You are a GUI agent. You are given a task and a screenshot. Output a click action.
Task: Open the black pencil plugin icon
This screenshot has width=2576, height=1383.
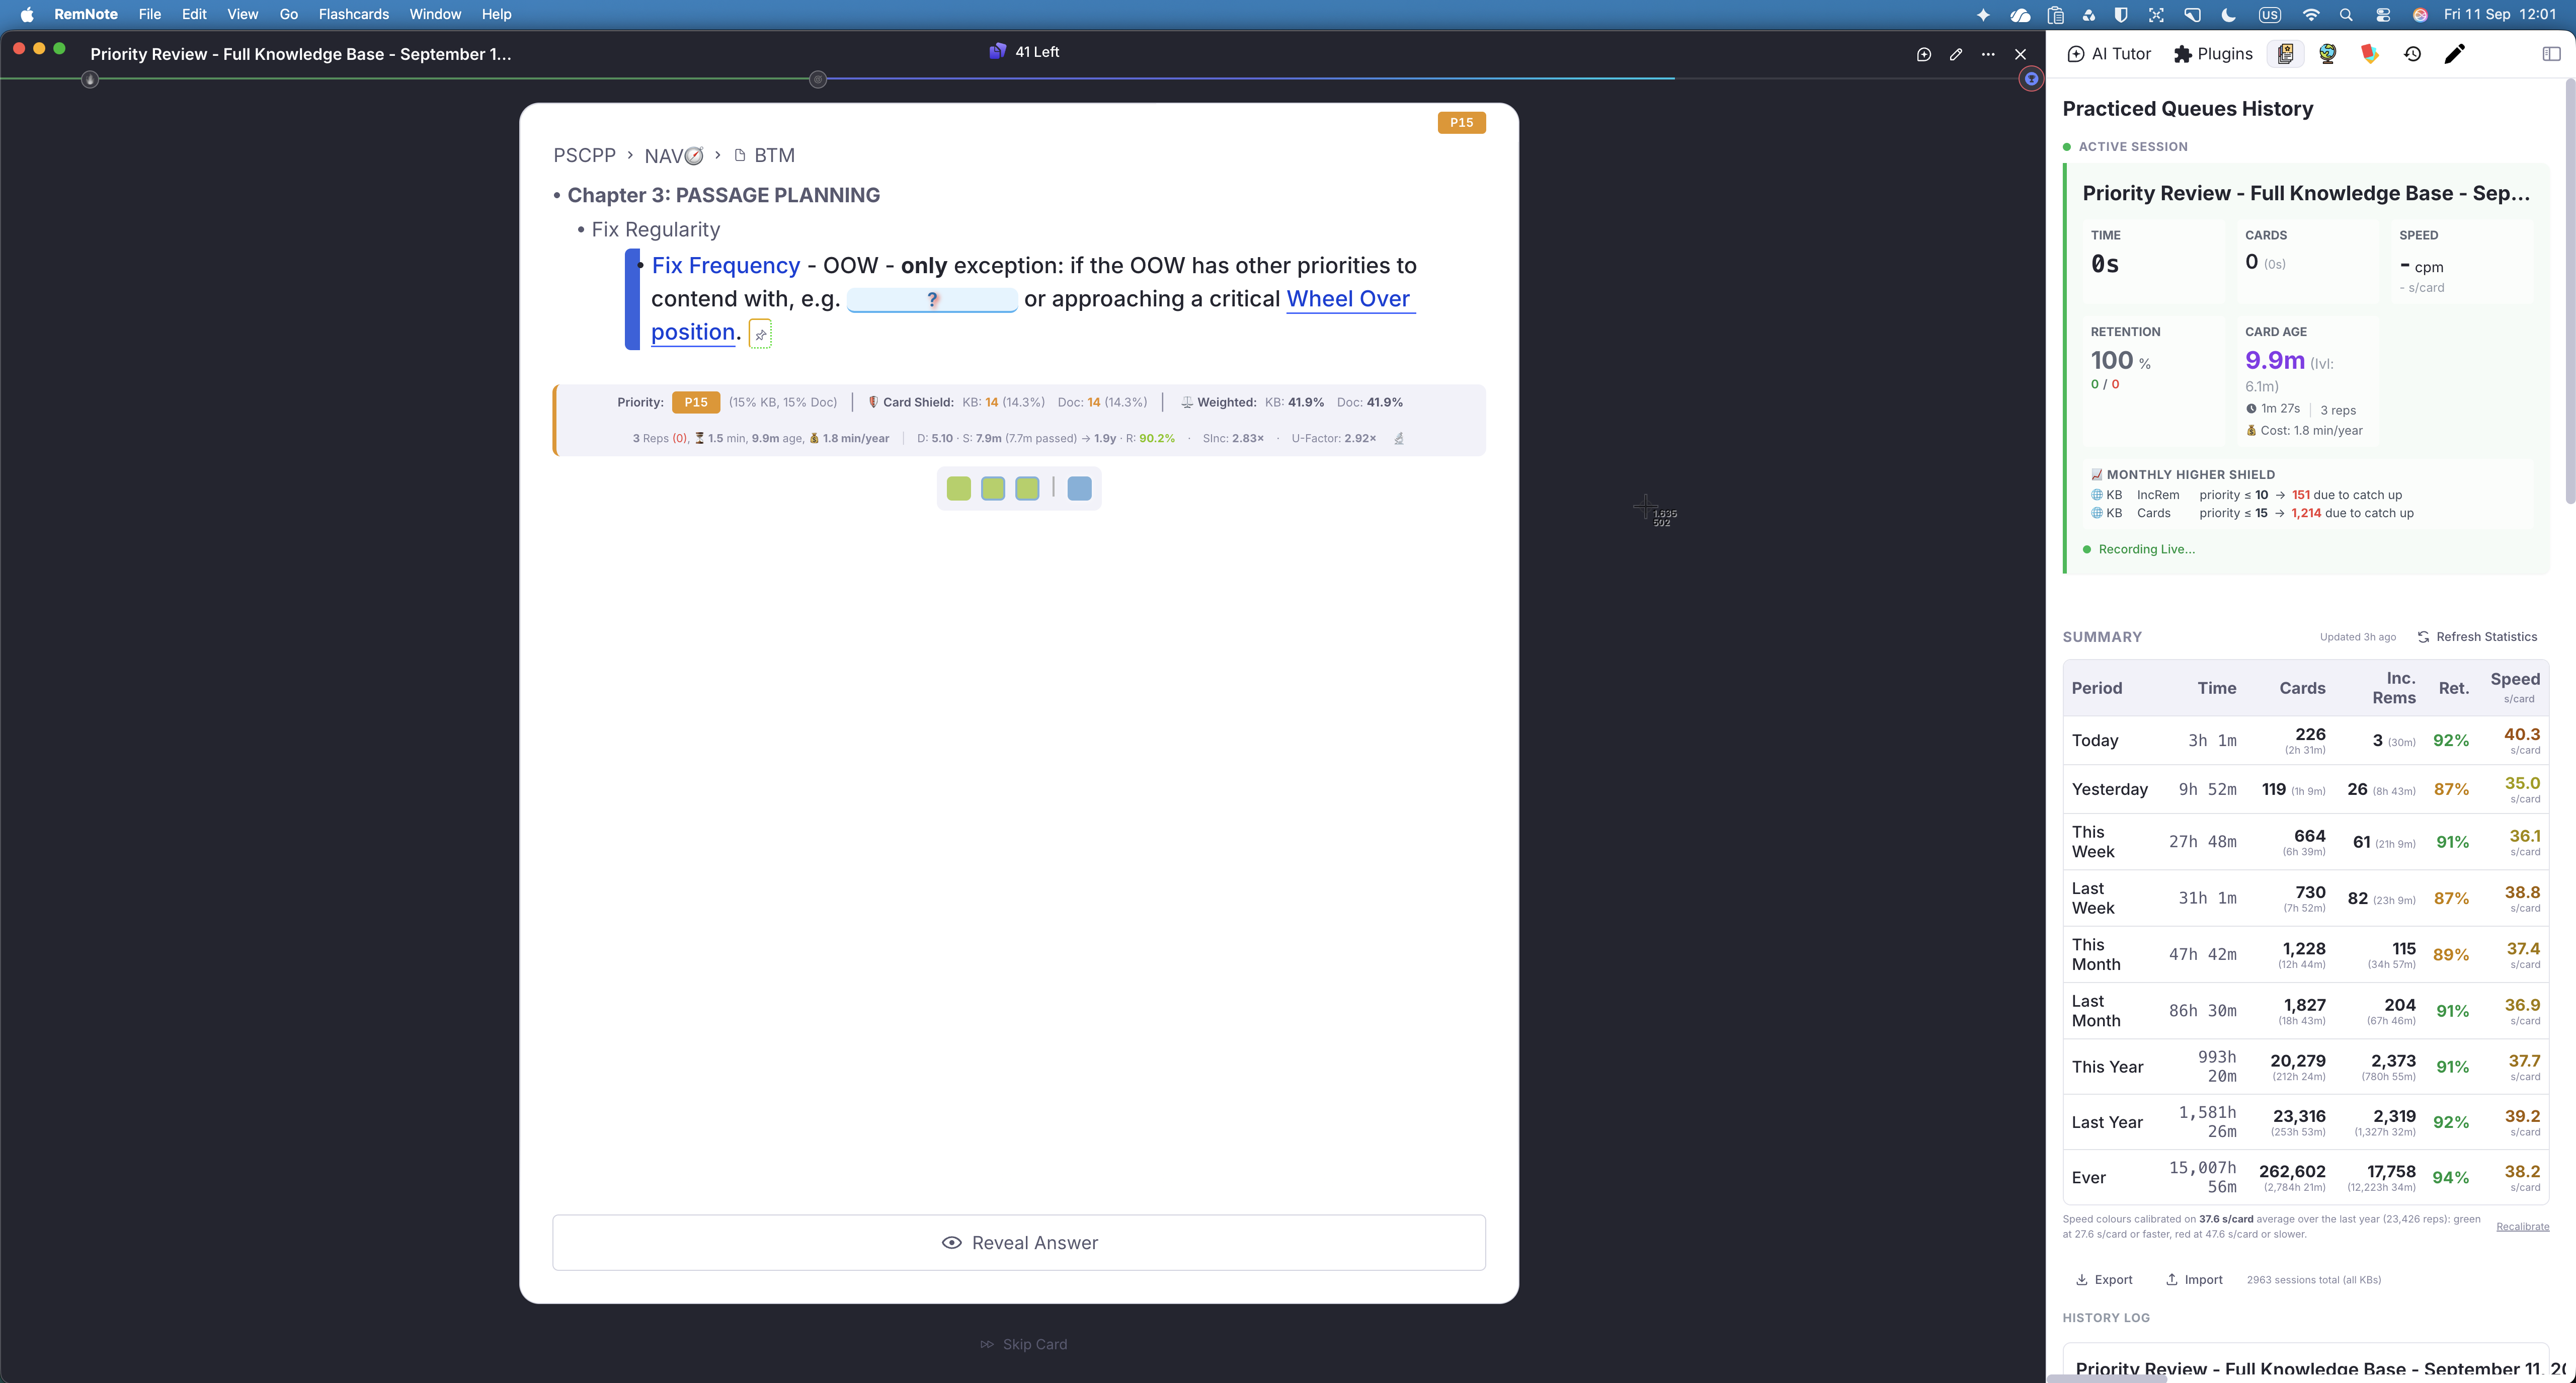(2454, 54)
